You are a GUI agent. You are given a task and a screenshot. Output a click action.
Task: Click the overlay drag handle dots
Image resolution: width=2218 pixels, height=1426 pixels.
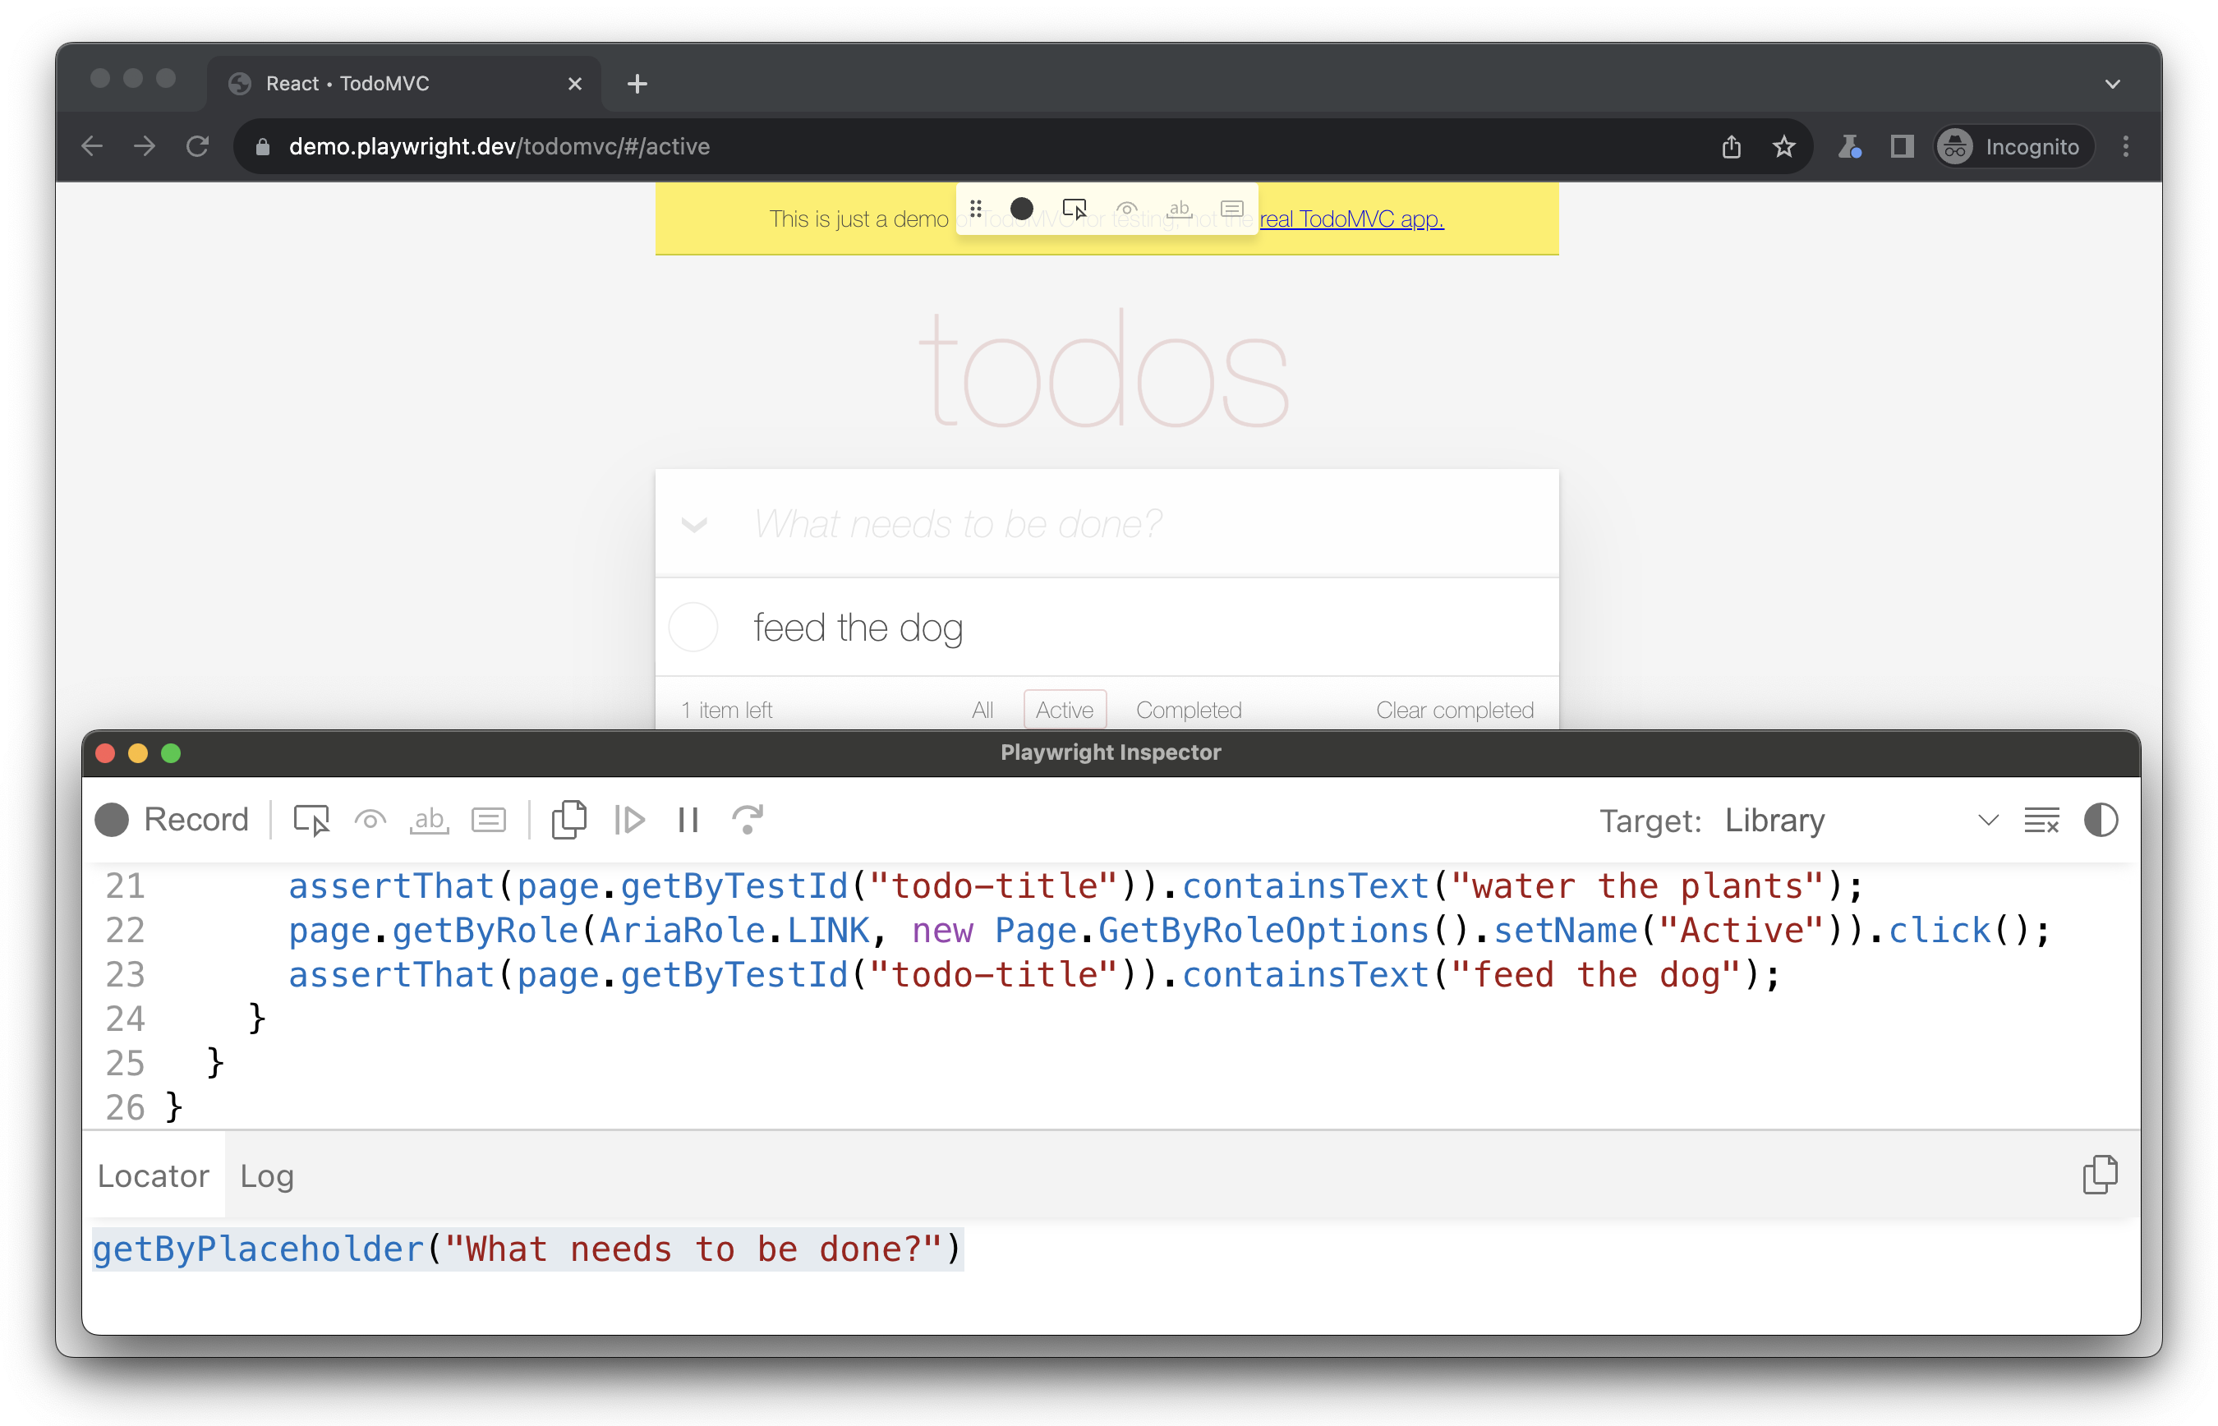click(x=975, y=209)
